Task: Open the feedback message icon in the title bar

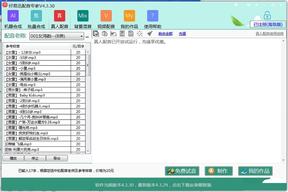Action: 249,5
